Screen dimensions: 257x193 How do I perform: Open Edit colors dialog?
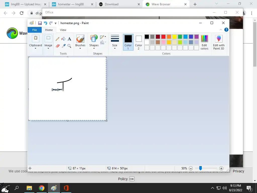pyautogui.click(x=204, y=42)
